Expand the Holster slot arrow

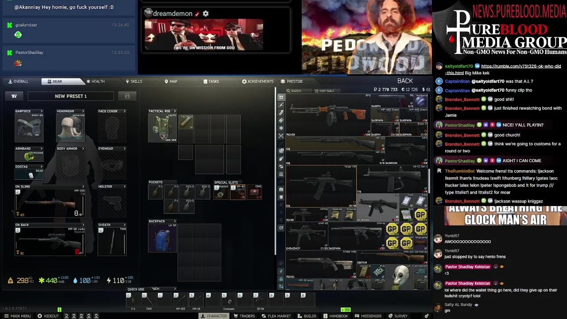pos(124,187)
